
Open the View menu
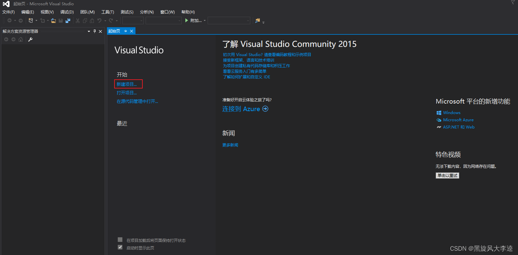pos(47,12)
